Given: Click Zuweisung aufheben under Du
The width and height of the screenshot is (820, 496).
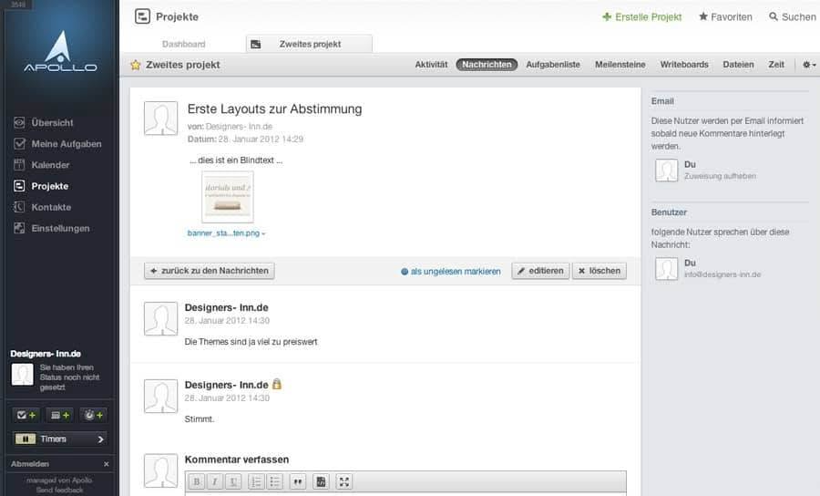Looking at the screenshot, I should pos(720,176).
